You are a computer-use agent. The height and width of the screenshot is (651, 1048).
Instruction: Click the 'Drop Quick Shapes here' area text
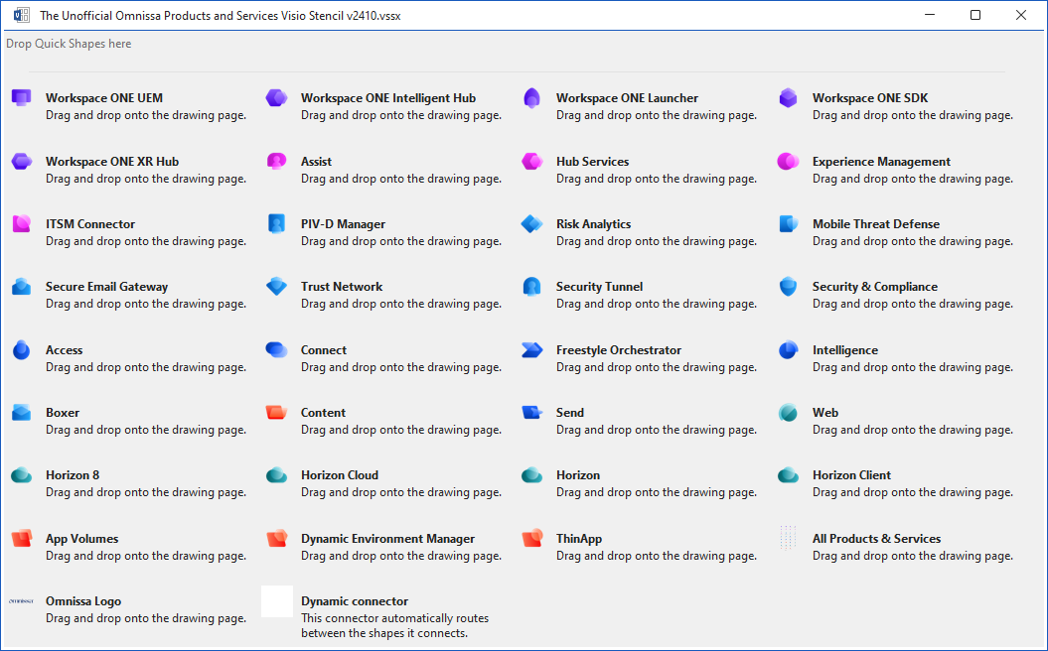[69, 44]
